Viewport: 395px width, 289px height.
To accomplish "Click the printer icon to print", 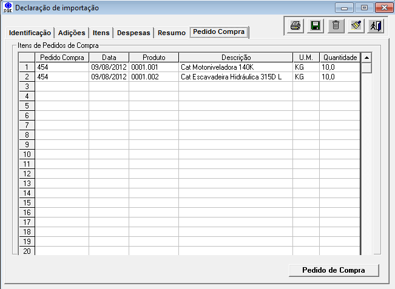I will pos(295,26).
